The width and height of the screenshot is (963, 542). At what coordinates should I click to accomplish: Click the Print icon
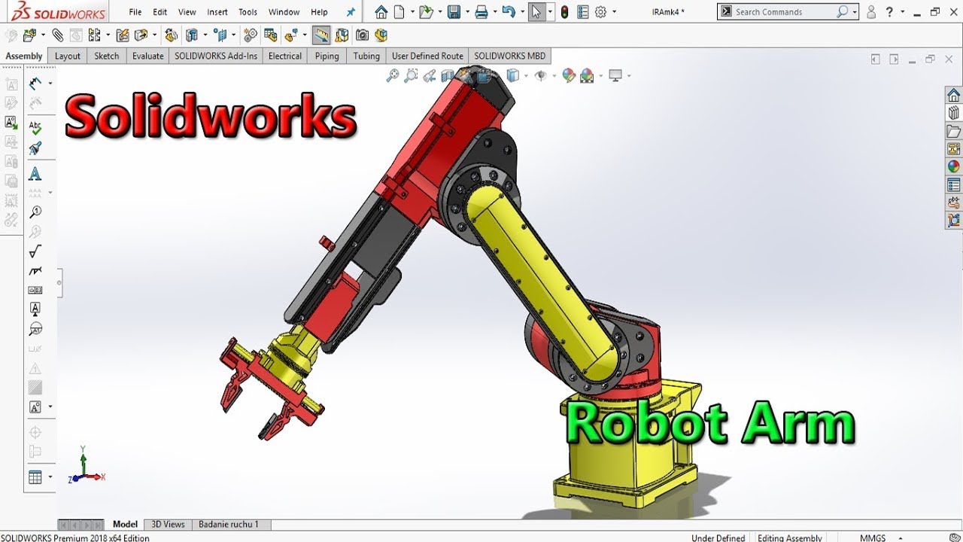[x=481, y=12]
